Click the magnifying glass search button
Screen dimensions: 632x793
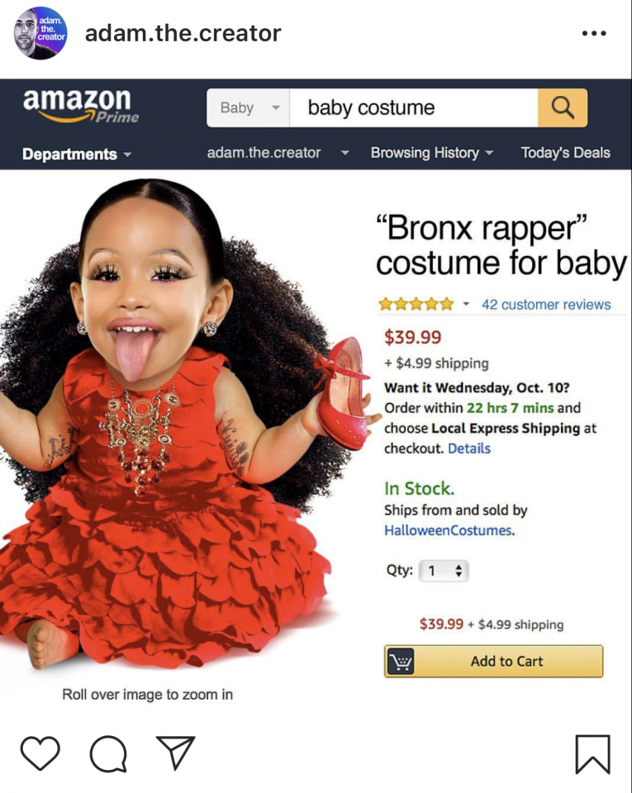(x=563, y=107)
